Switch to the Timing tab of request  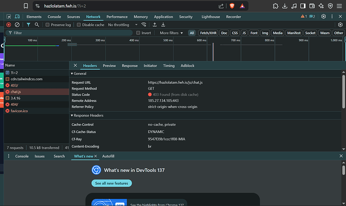(168, 66)
